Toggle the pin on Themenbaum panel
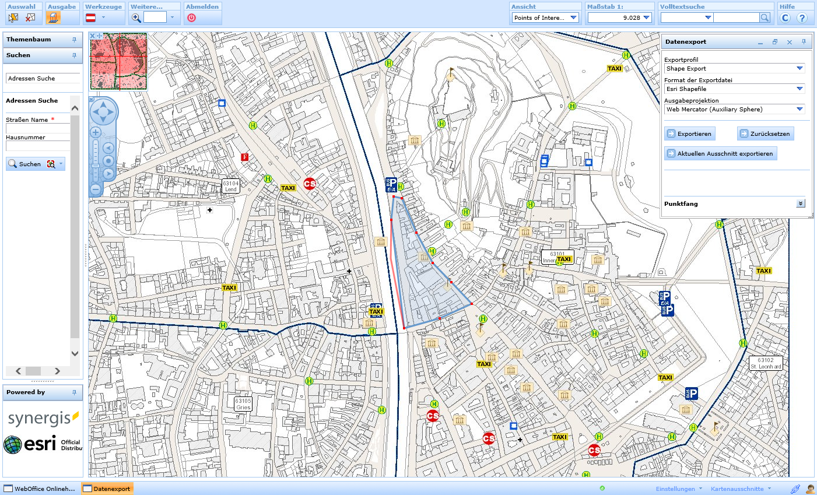The height and width of the screenshot is (495, 817). (x=74, y=40)
